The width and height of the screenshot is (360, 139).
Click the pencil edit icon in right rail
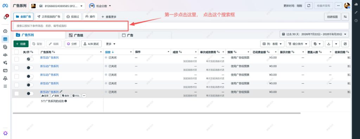[x=356, y=12]
